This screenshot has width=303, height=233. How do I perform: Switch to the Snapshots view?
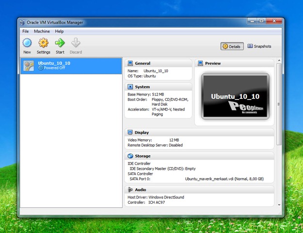tap(259, 46)
